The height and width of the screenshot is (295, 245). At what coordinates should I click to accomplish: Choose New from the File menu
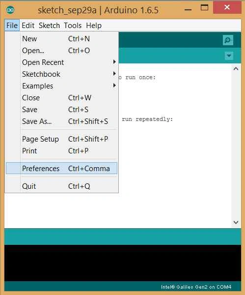pyautogui.click(x=62, y=39)
